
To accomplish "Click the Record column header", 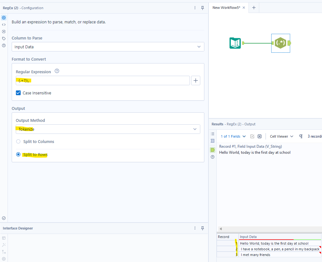I will coord(227,237).
